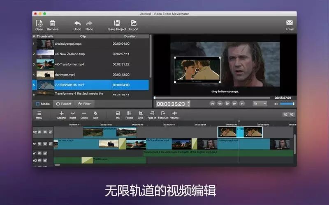Viewport: 329px width, 205px height.
Task: Lock the A2 audio track
Action: coord(45,160)
